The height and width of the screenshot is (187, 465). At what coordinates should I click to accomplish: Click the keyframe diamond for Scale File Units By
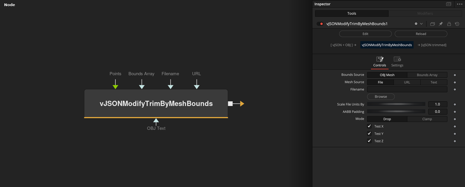click(x=455, y=104)
